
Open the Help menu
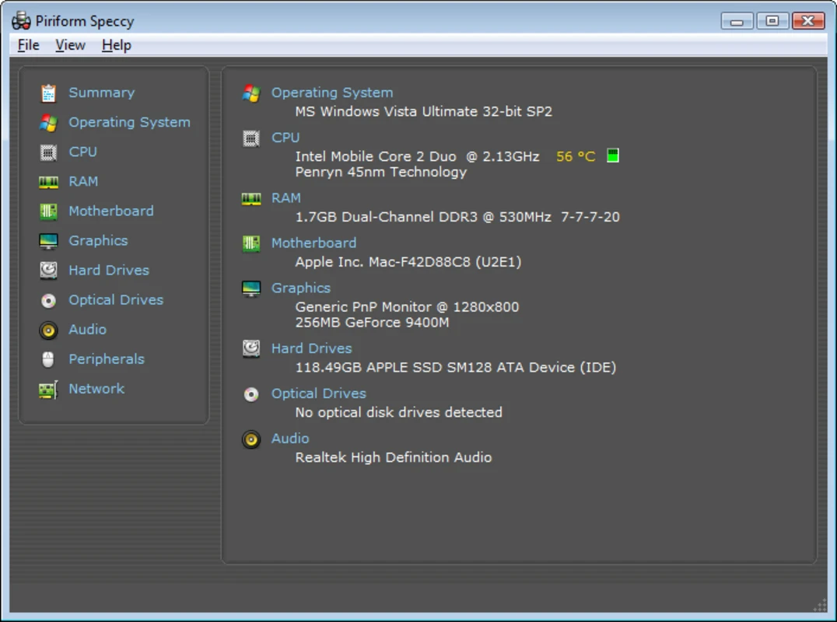tap(116, 45)
